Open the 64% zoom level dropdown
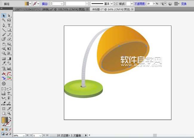 [x=24, y=136]
